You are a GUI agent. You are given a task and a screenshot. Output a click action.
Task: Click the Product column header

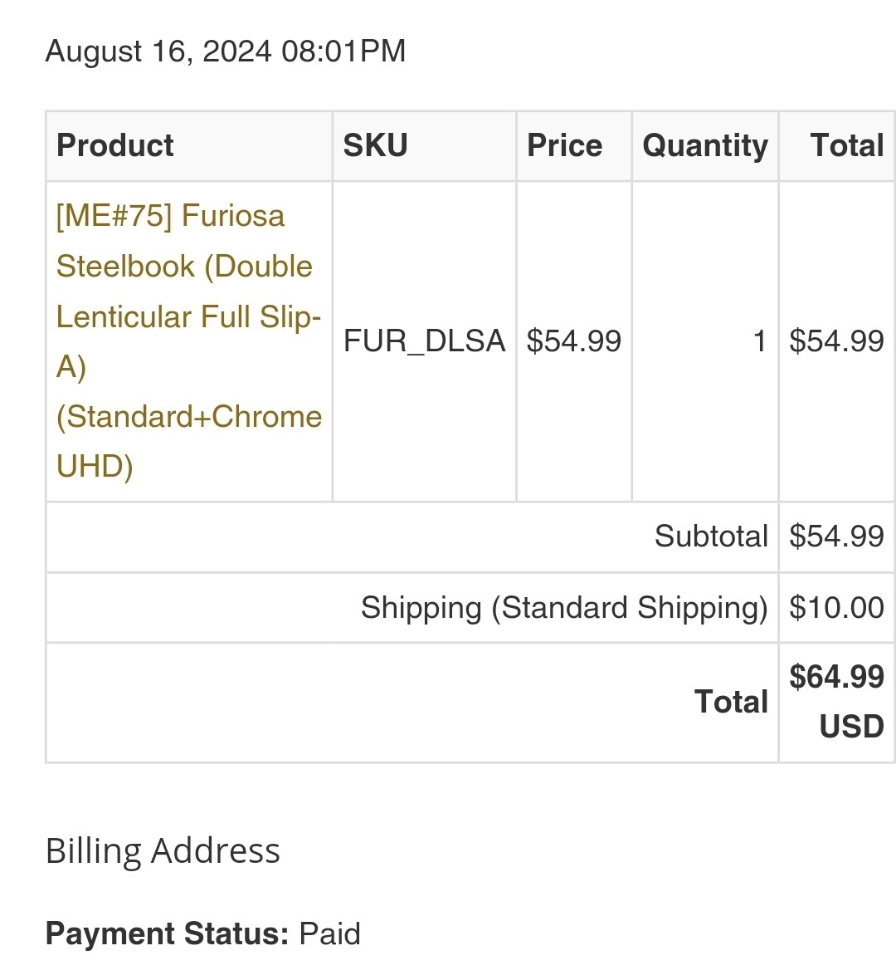pos(115,145)
